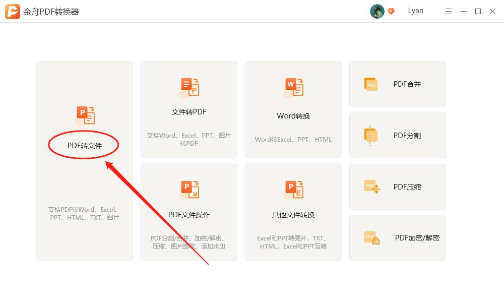This screenshot has height=308, width=504.
Task: Select the PDF分割 split icon
Action: point(371,135)
